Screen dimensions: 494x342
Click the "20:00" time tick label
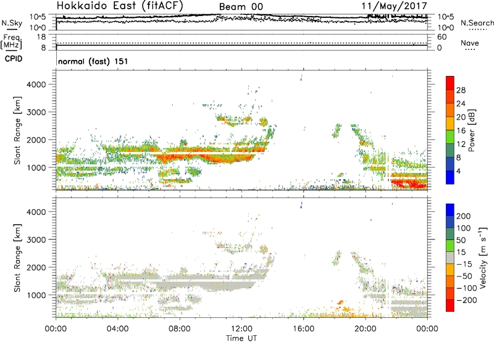366,329
